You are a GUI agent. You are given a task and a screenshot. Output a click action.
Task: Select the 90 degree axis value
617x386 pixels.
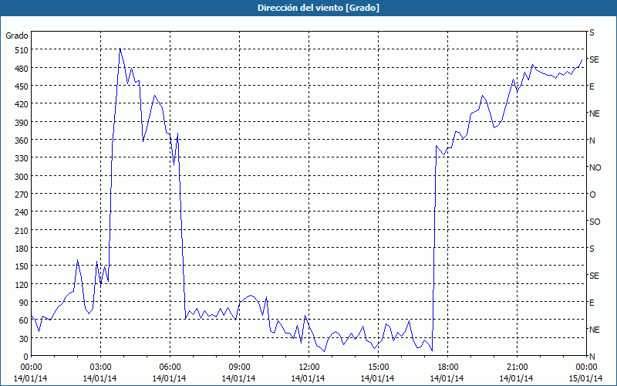click(24, 303)
